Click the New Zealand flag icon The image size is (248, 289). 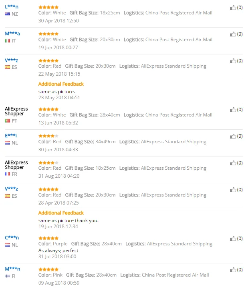[x=7, y=14]
